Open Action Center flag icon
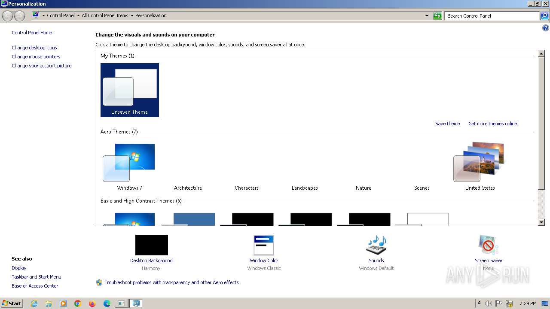Viewport: 550px width, 309px height. click(x=499, y=303)
